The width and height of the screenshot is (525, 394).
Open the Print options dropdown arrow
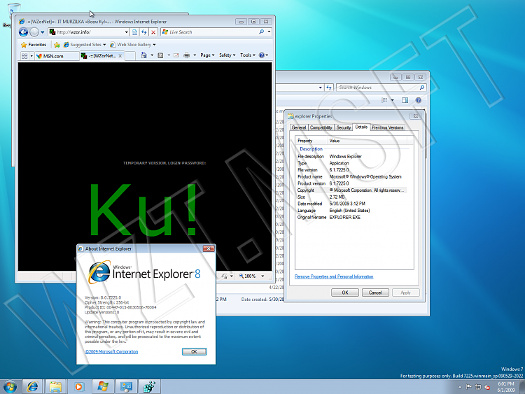pos(195,55)
